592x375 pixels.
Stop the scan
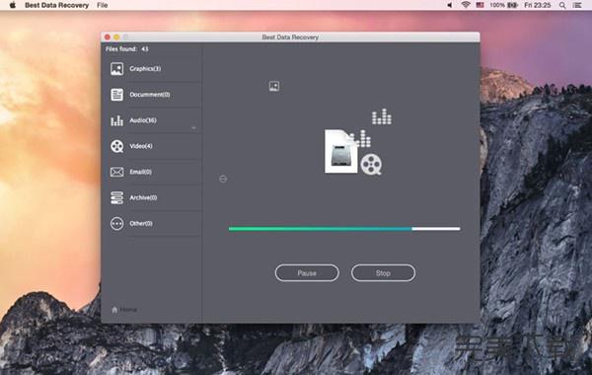(383, 272)
